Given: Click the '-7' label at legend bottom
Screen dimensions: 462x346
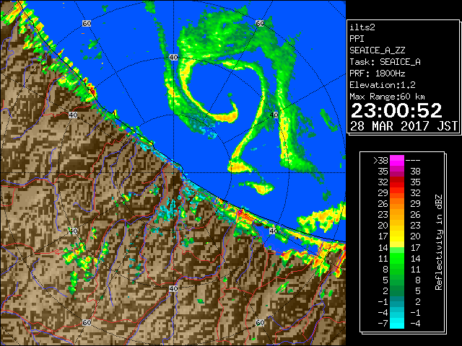Looking at the screenshot, I should point(383,324).
